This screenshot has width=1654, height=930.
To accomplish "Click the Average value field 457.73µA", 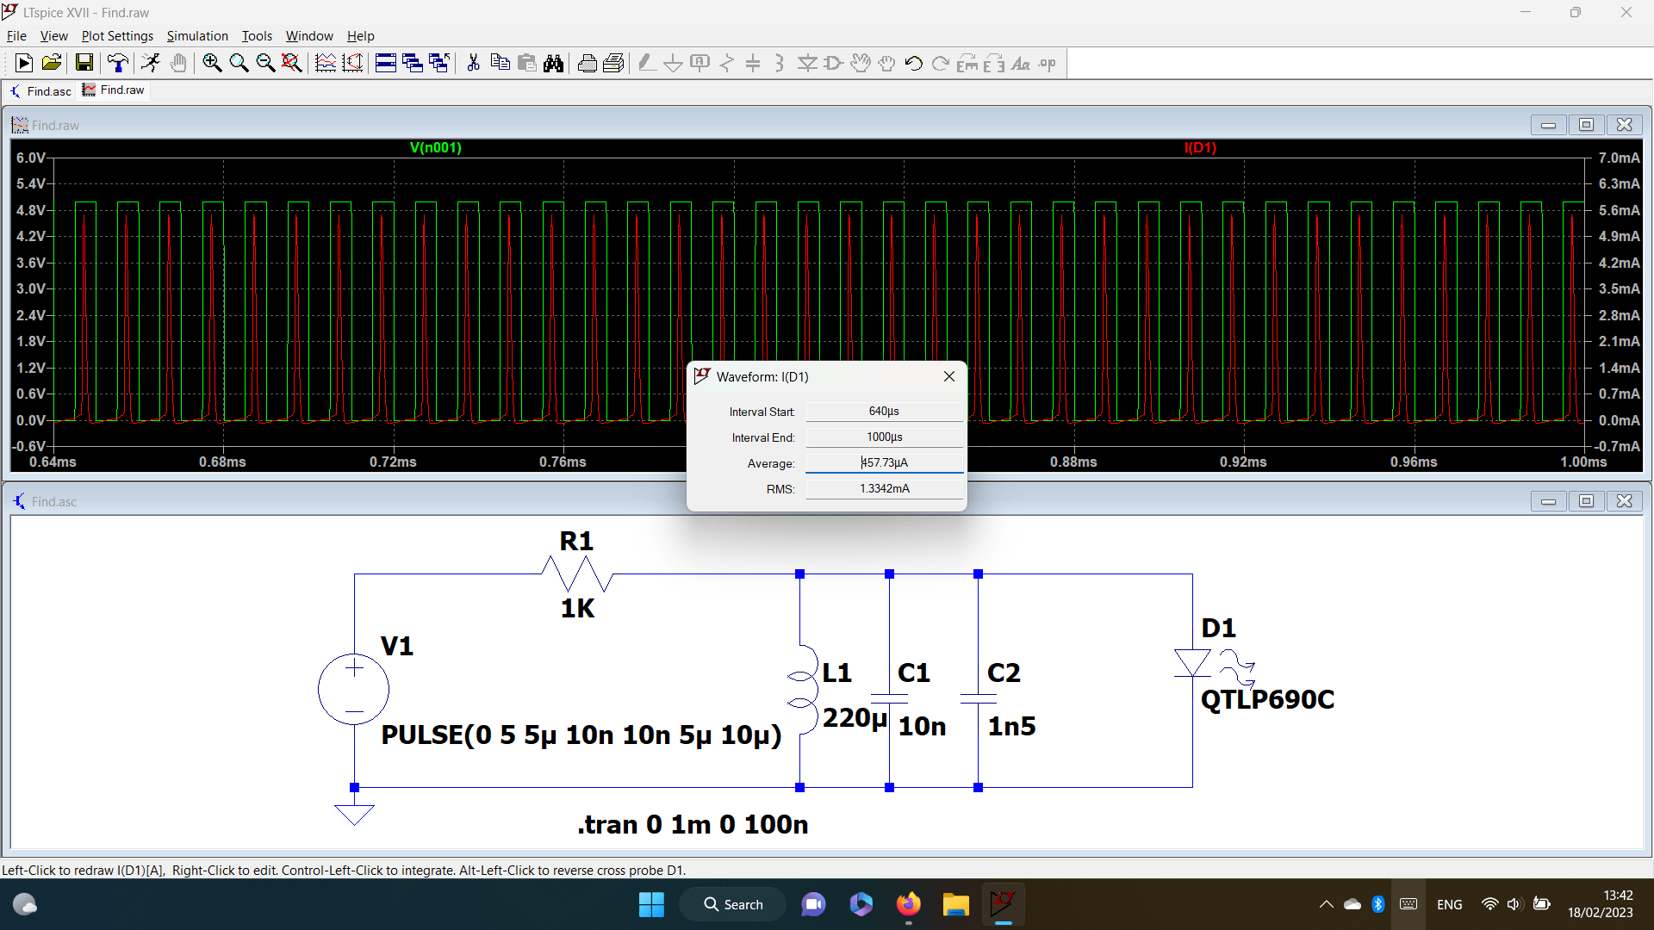I will pyautogui.click(x=885, y=463).
